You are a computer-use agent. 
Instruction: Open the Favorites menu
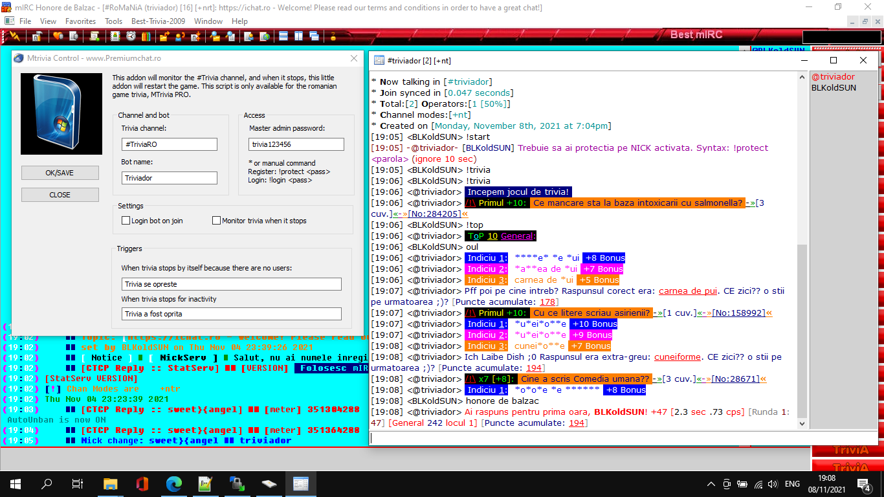click(x=80, y=21)
